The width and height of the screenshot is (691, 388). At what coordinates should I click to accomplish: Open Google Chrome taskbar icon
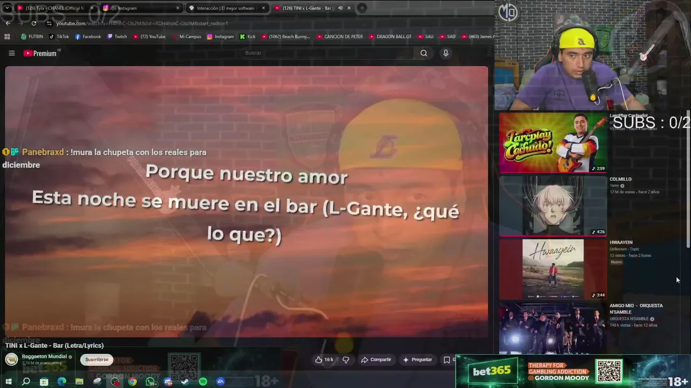pos(132,382)
